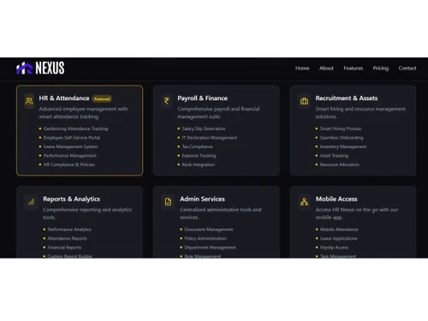Select the Mobile Access card title
428x321 pixels.
(336, 199)
